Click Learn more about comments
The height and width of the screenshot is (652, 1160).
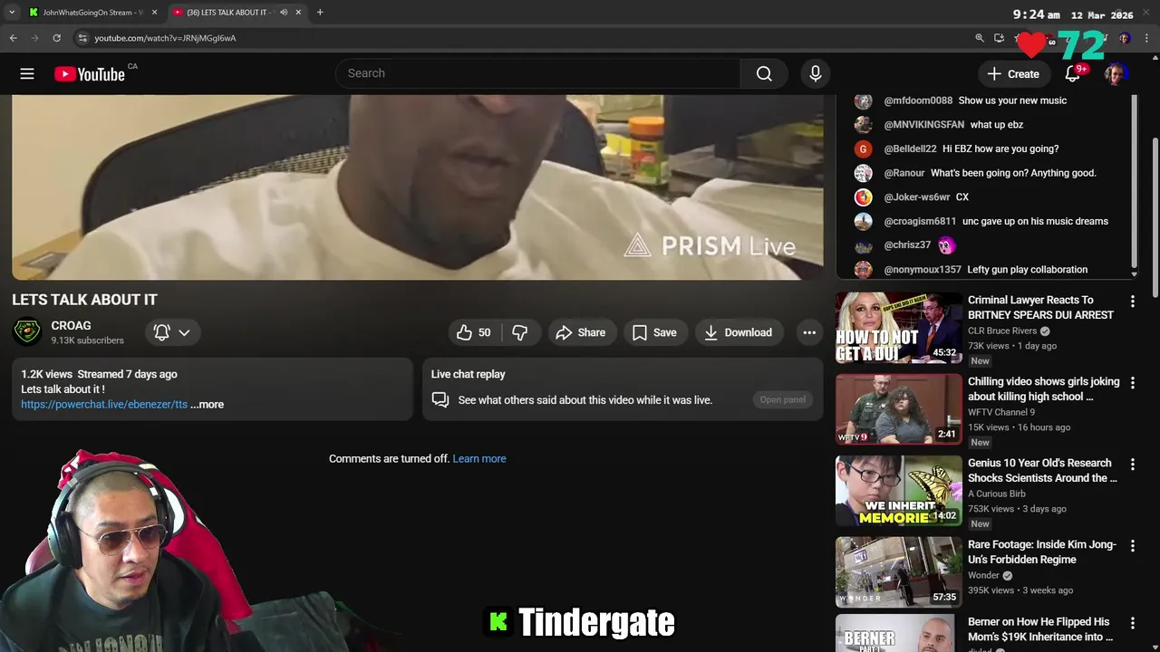pos(479,459)
